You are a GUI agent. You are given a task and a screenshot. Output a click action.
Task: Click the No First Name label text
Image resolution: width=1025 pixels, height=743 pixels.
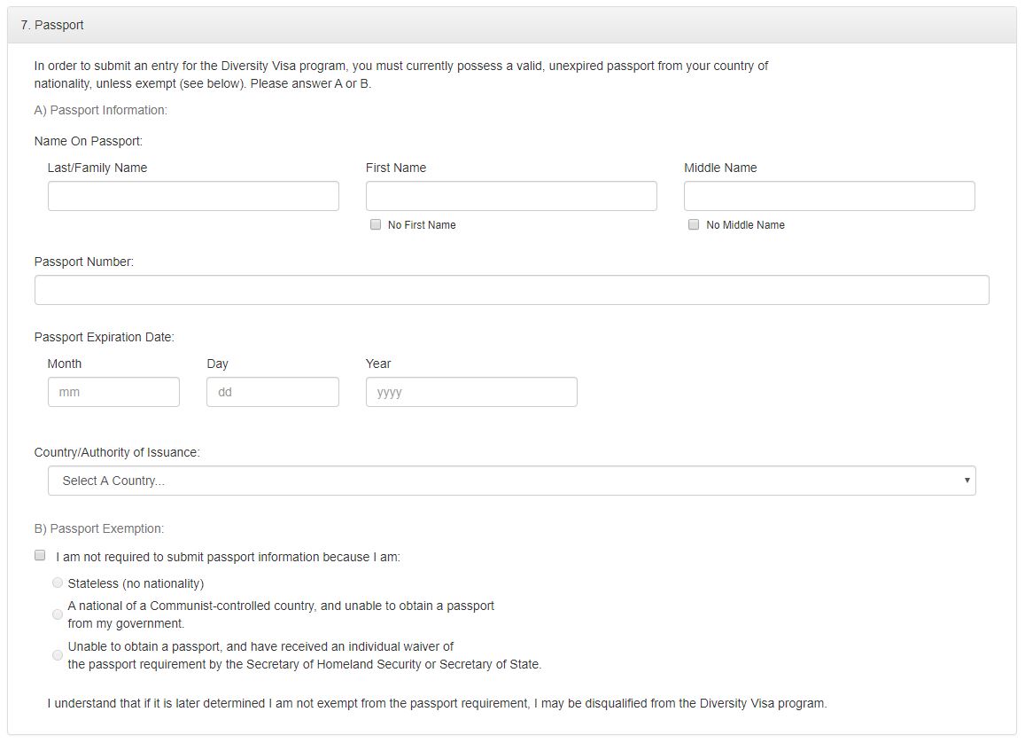422,225
